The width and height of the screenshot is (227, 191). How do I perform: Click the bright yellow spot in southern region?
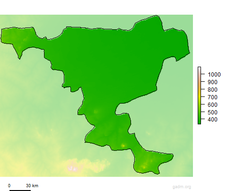click(x=123, y=146)
